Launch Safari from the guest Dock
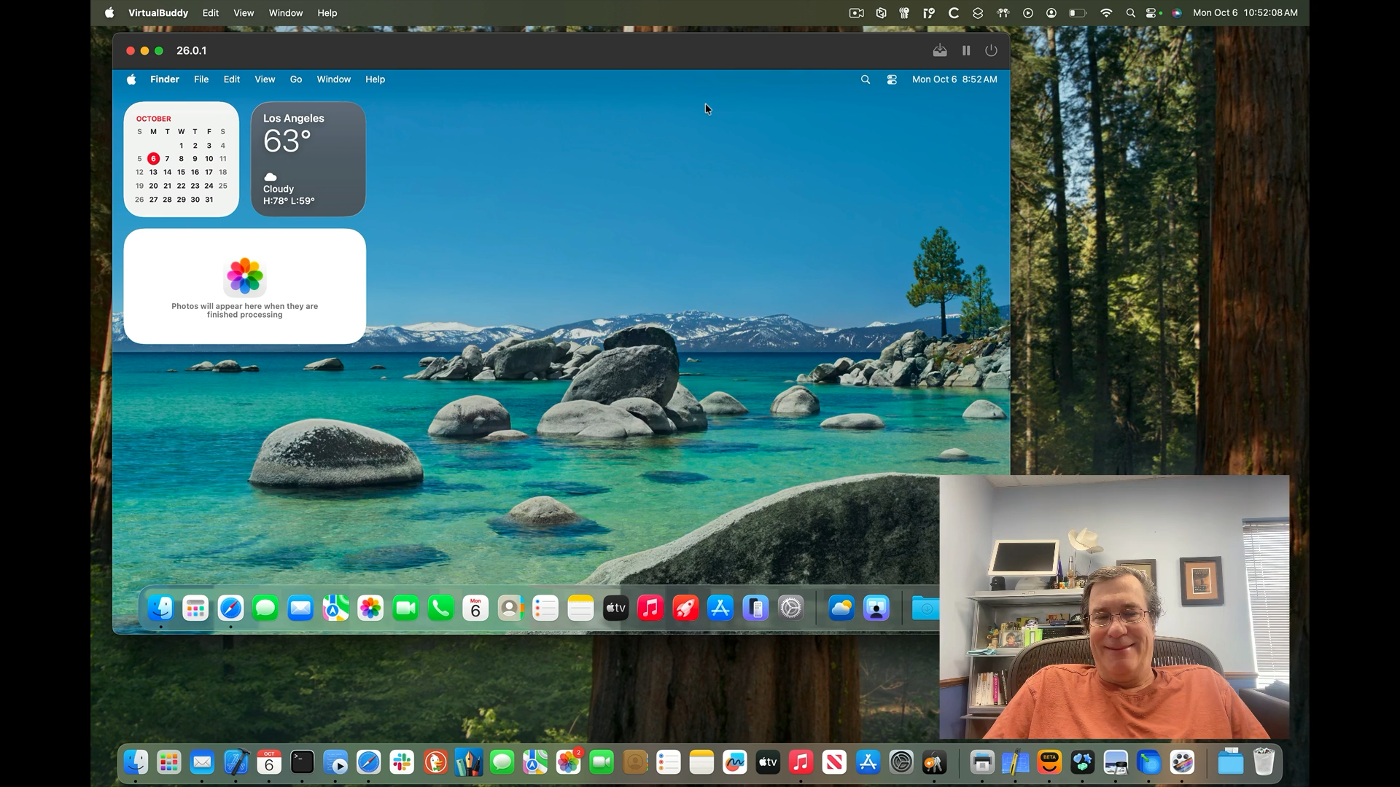Screen dimensions: 1400x787 tap(230, 608)
